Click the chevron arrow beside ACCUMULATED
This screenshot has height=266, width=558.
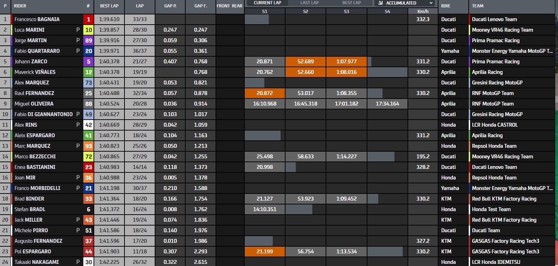[431, 3]
